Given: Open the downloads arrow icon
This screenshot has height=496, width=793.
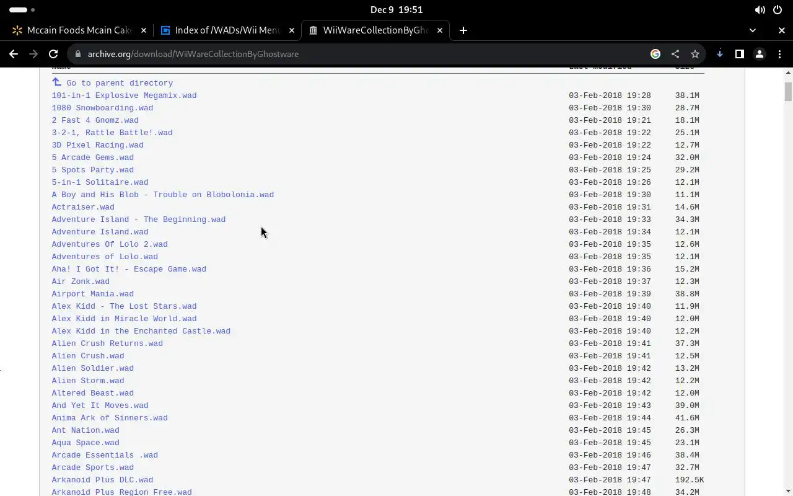Looking at the screenshot, I should 720,54.
